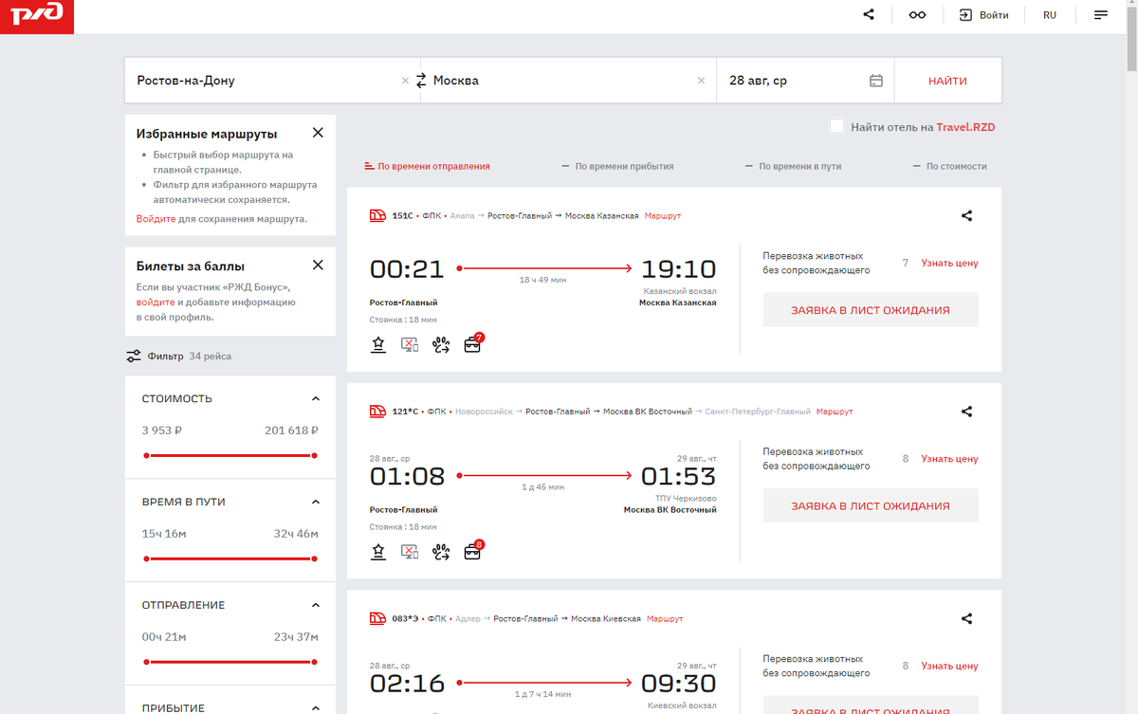Click the maximum price slider handle at 201 618 ₽
The width and height of the screenshot is (1138, 714).
(314, 455)
